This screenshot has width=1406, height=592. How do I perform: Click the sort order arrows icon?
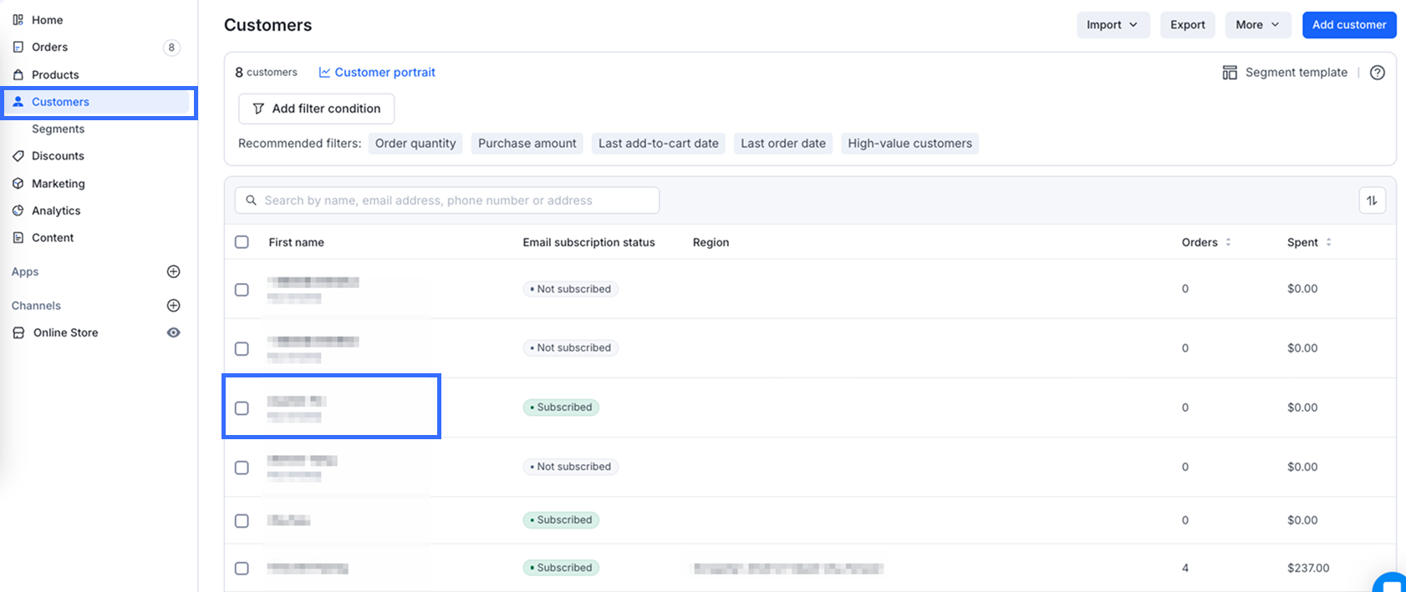1372,200
